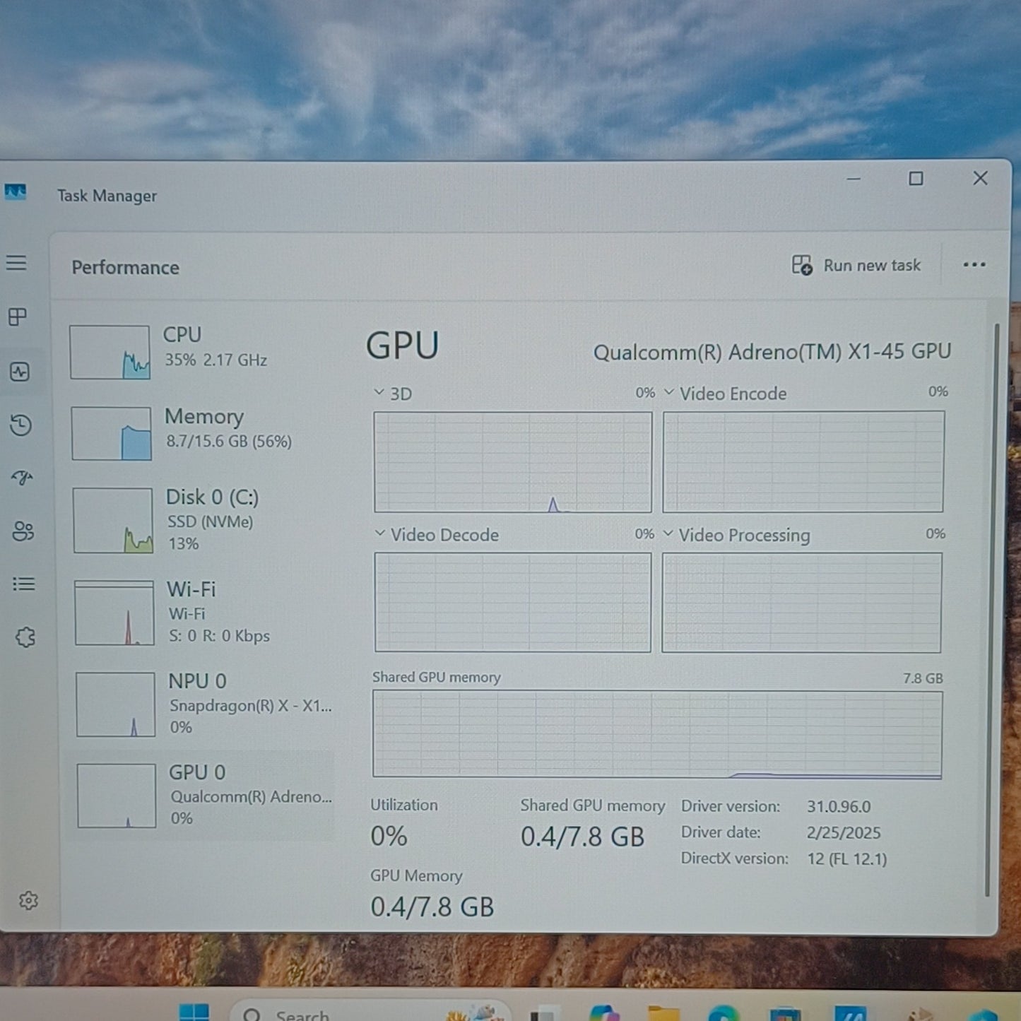Click the Qualcomm(R) Adreno(TM) X1-45 GPU title
Image resolution: width=1021 pixels, height=1021 pixels.
[x=772, y=351]
